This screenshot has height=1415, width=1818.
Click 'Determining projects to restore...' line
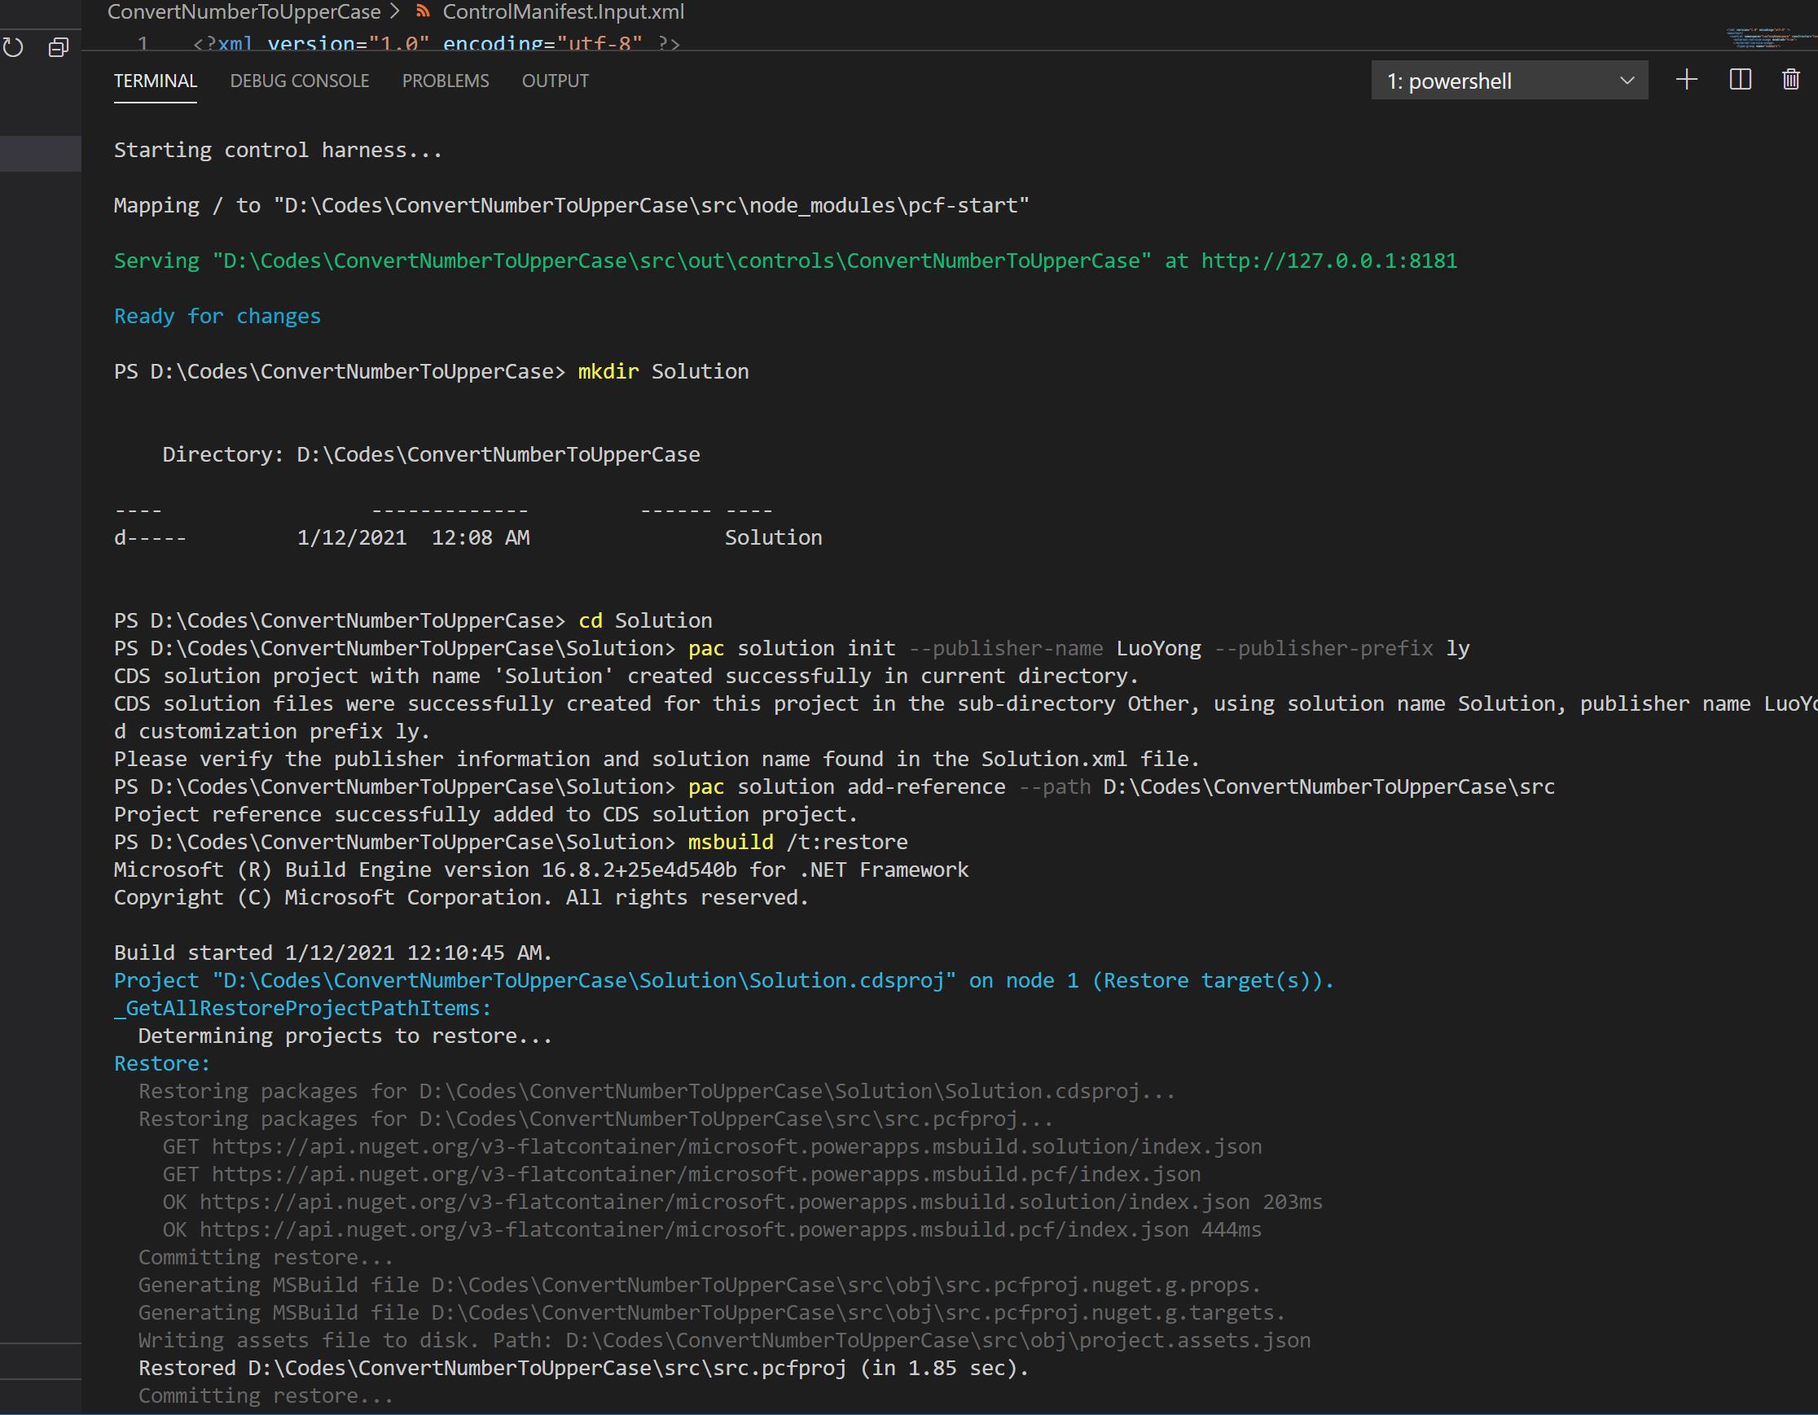click(345, 1036)
